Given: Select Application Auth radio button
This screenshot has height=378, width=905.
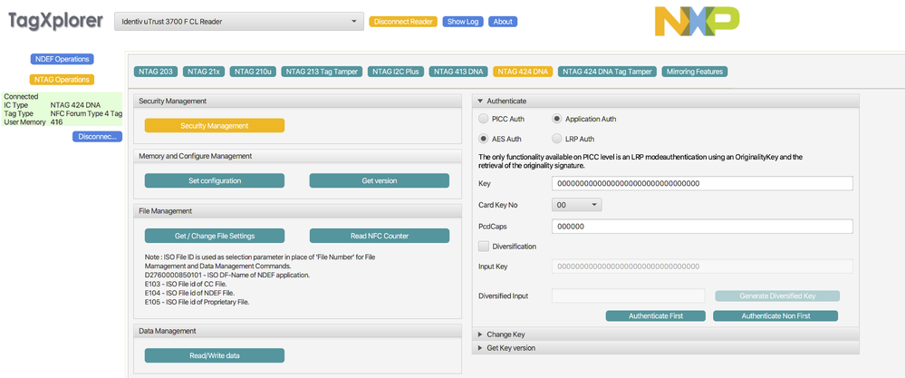Looking at the screenshot, I should tap(557, 119).
